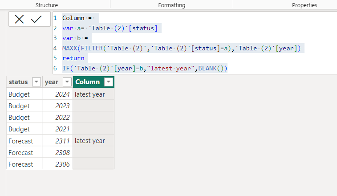Viewport: 337px width, 196px height.
Task: Select 'latest year' cell in the 2311 row
Action: 93,141
